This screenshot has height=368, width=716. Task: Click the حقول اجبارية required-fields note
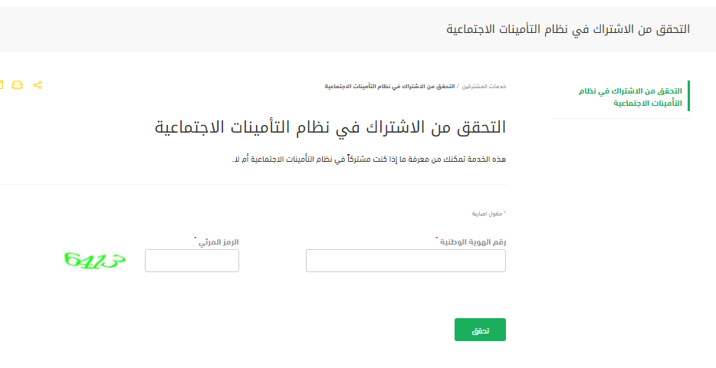[x=488, y=214]
